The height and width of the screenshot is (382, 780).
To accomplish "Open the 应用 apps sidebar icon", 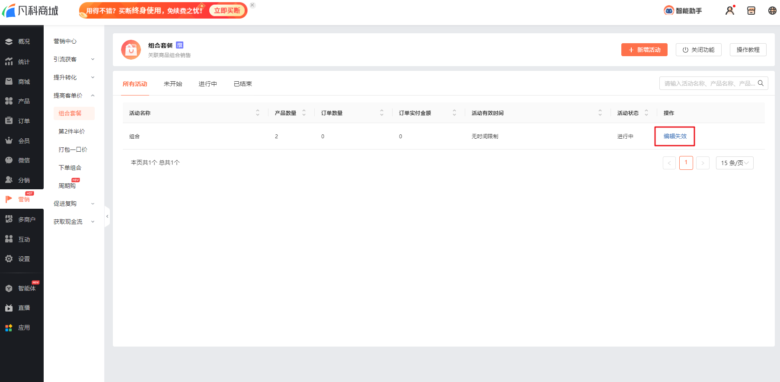I will click(x=9, y=328).
